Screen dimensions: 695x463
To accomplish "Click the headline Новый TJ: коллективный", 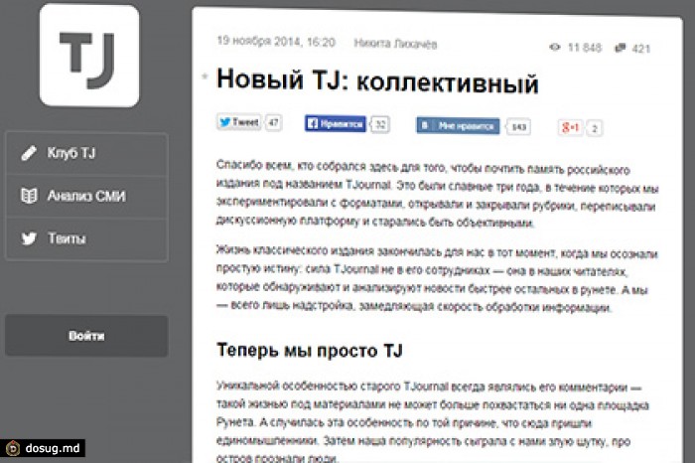I will (x=377, y=80).
